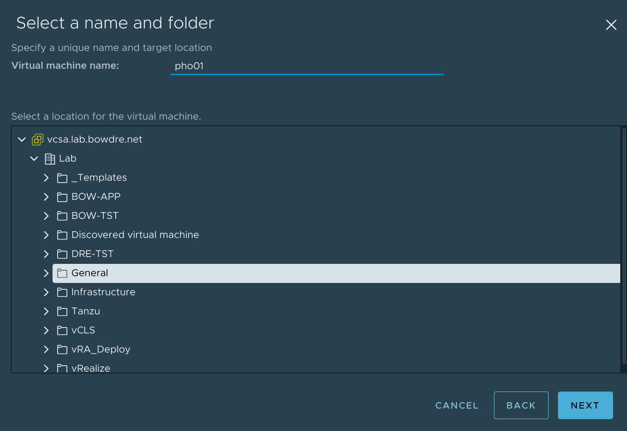Expand the BOW-APP folder
Image resolution: width=627 pixels, height=431 pixels.
click(46, 197)
